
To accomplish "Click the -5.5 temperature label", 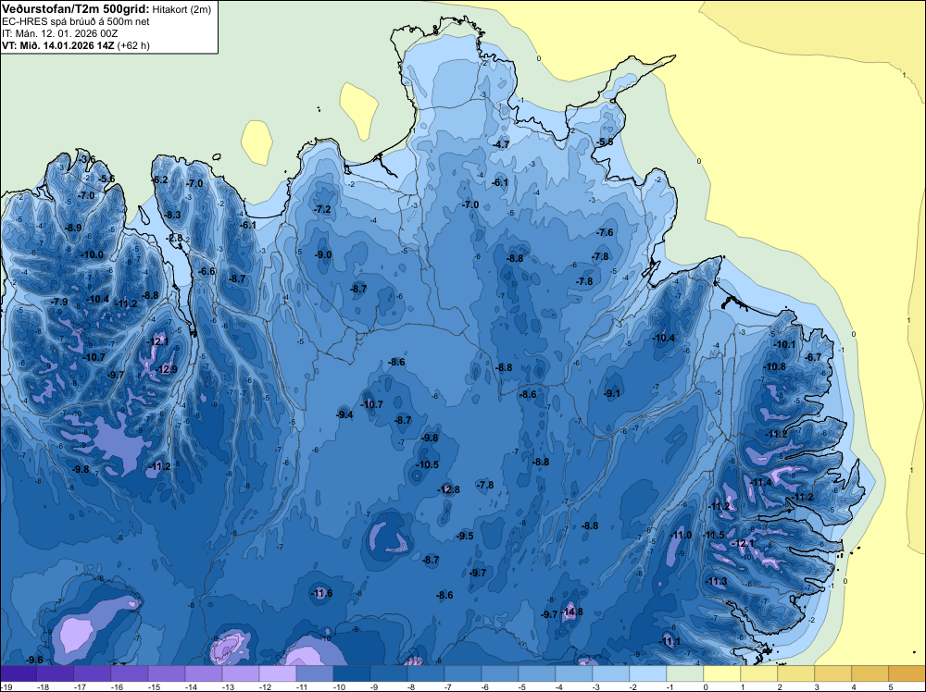I will pos(605,142).
